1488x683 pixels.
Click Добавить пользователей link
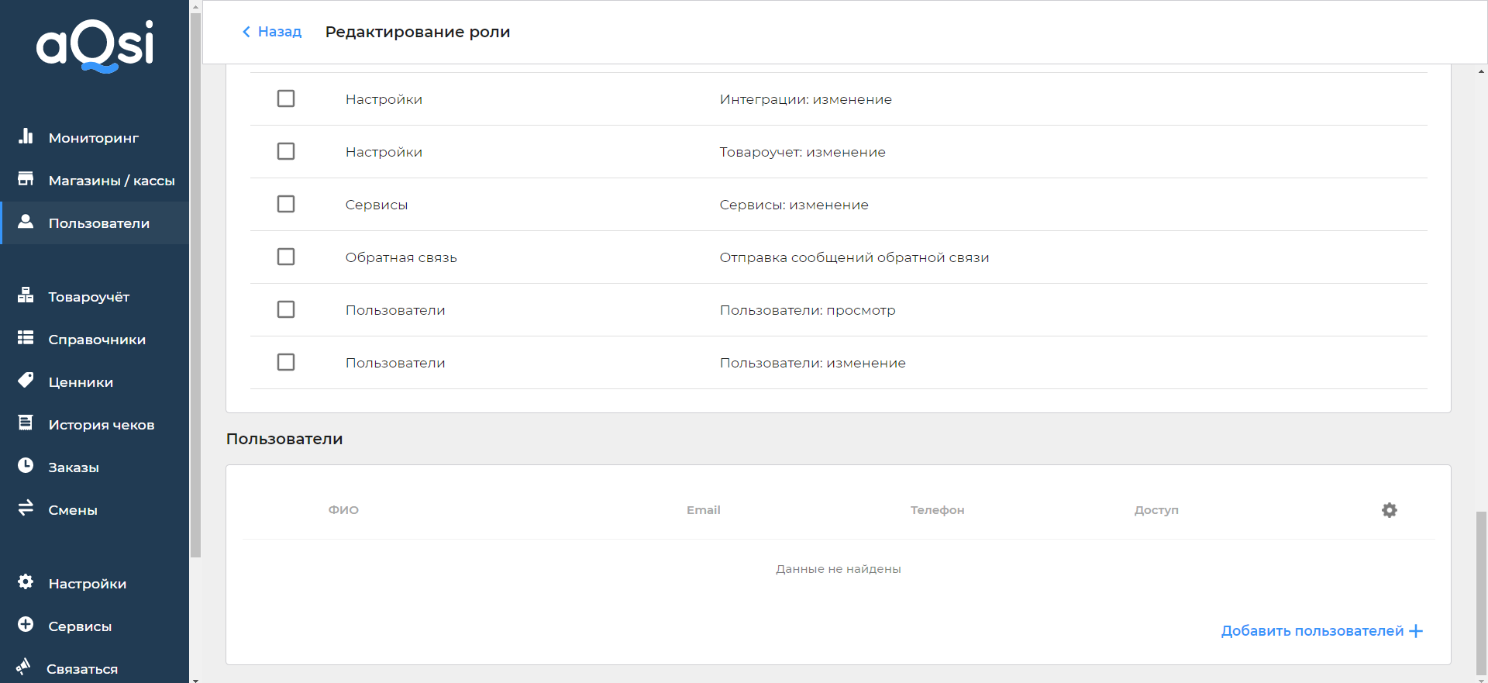coord(1321,631)
